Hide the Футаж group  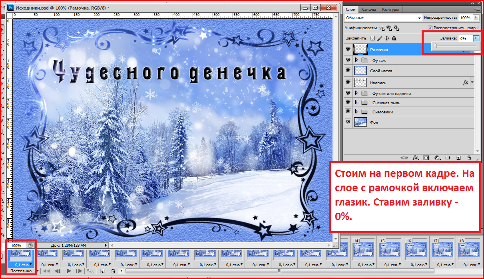click(348, 60)
